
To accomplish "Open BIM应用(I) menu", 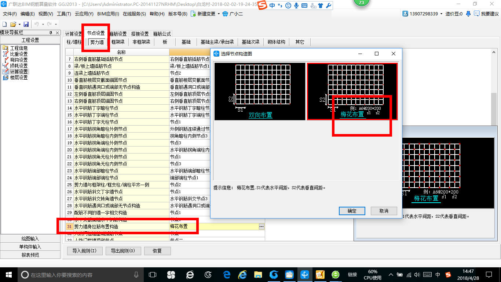I will pyautogui.click(x=108, y=14).
